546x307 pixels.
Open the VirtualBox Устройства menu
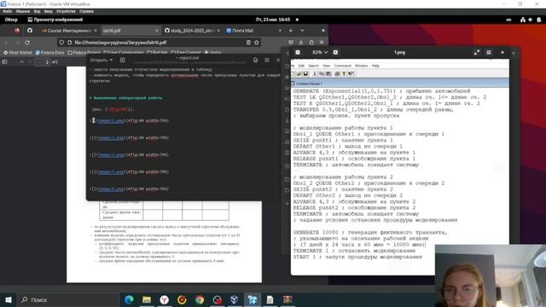[x=66, y=11]
